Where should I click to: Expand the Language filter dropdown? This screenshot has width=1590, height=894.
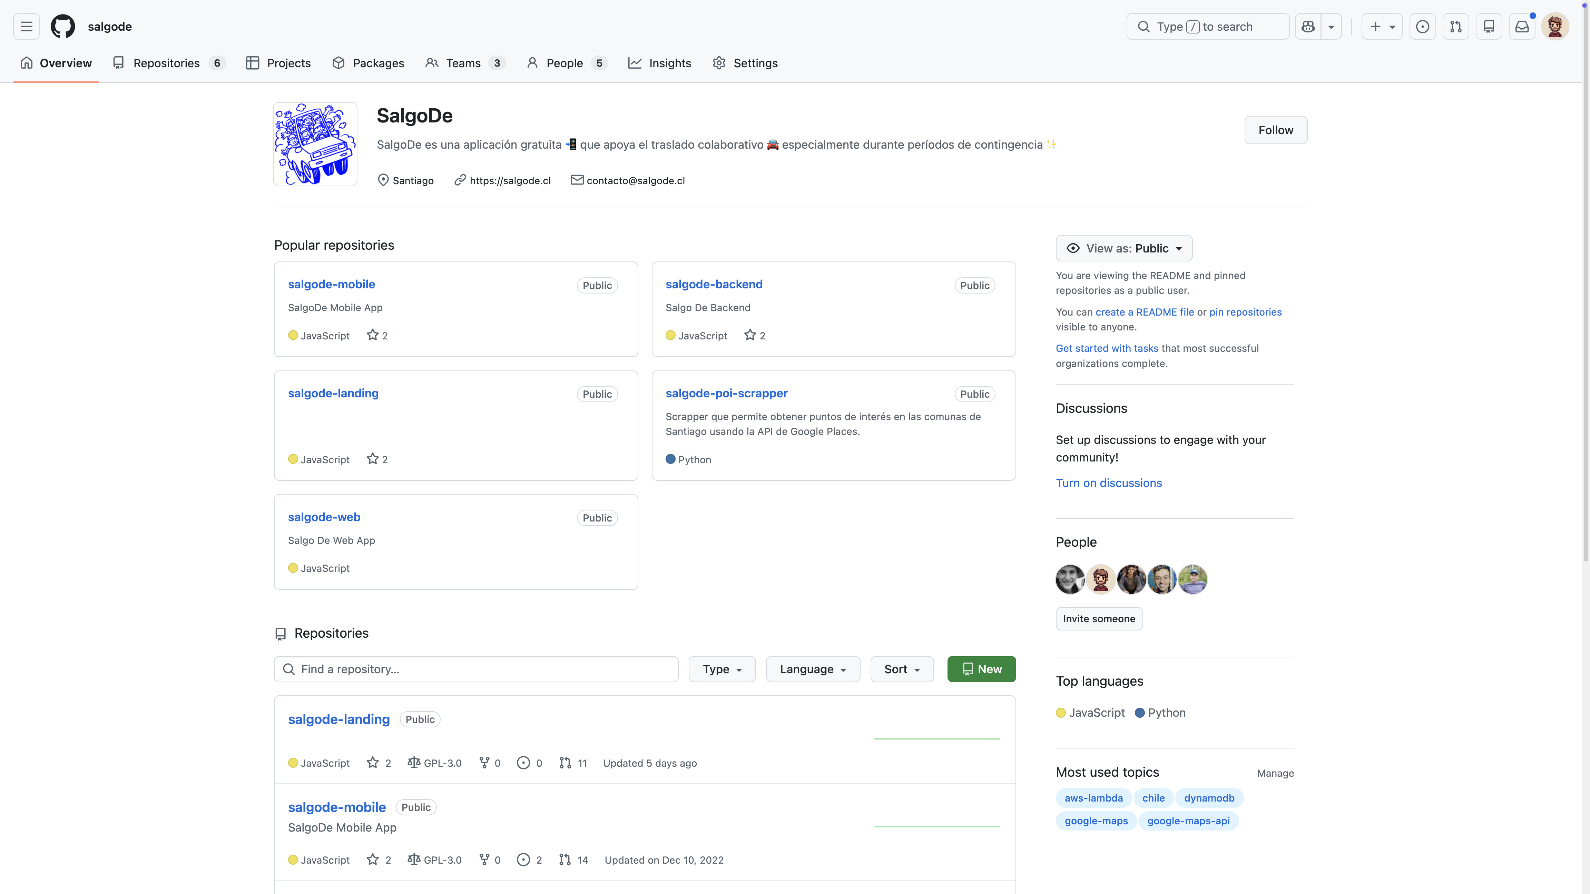coord(812,669)
